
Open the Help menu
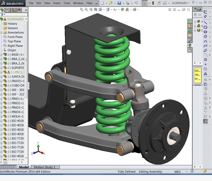click(x=89, y=3)
